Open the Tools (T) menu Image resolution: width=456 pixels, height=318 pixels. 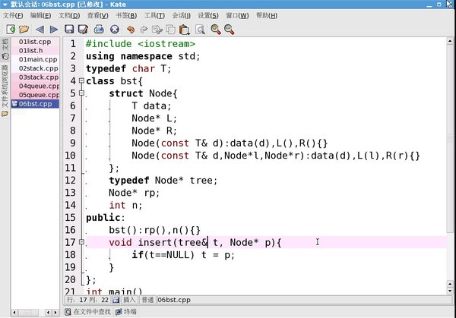pyautogui.click(x=154, y=15)
